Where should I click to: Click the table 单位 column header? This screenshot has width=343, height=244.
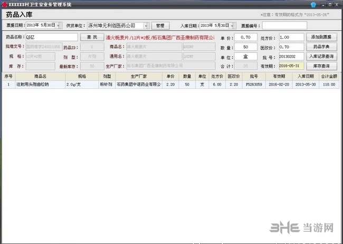[x=202, y=77]
